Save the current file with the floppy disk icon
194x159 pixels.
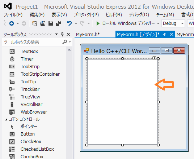click(51, 23)
